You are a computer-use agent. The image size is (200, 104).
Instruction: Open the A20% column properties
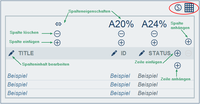(121, 24)
